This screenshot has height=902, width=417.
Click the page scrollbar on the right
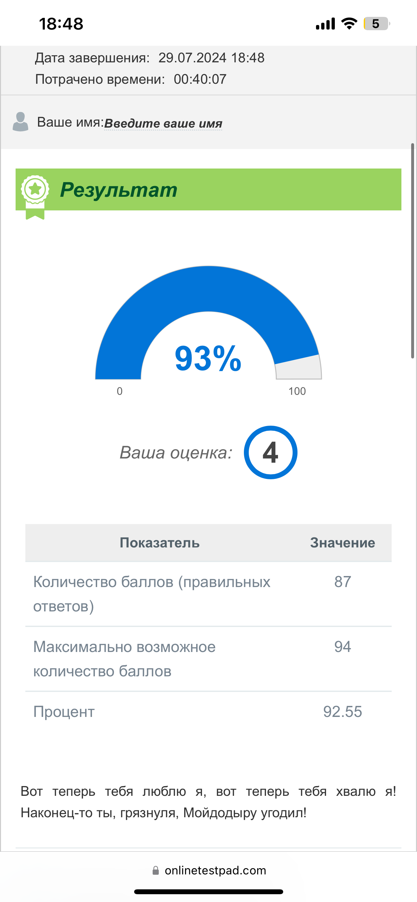click(x=413, y=251)
